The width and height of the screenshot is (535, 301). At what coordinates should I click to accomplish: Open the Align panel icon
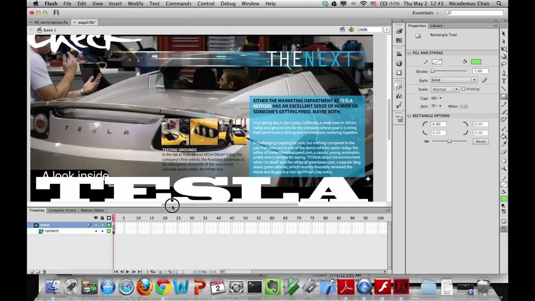(x=399, y=54)
